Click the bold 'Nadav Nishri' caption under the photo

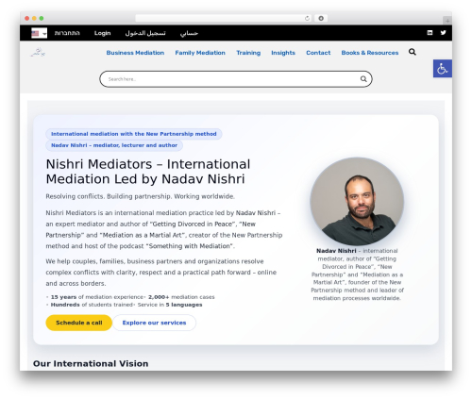tap(336, 251)
